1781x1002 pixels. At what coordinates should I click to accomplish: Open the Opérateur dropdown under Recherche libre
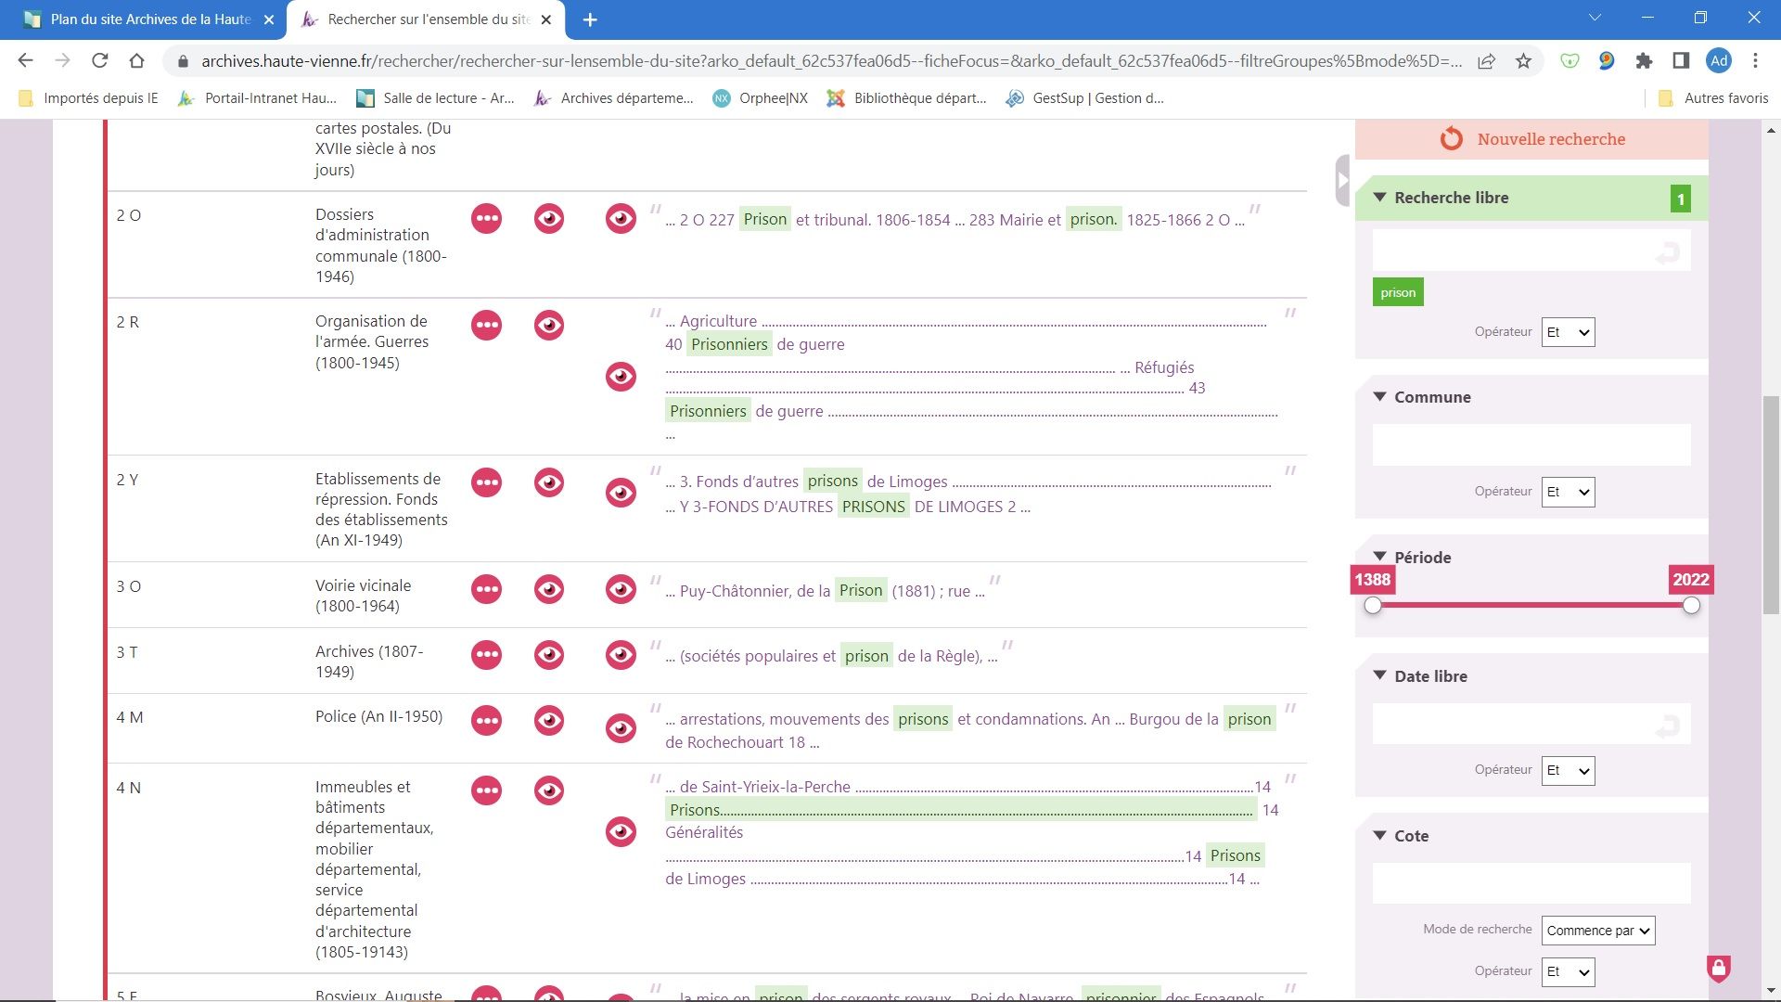tap(1568, 332)
